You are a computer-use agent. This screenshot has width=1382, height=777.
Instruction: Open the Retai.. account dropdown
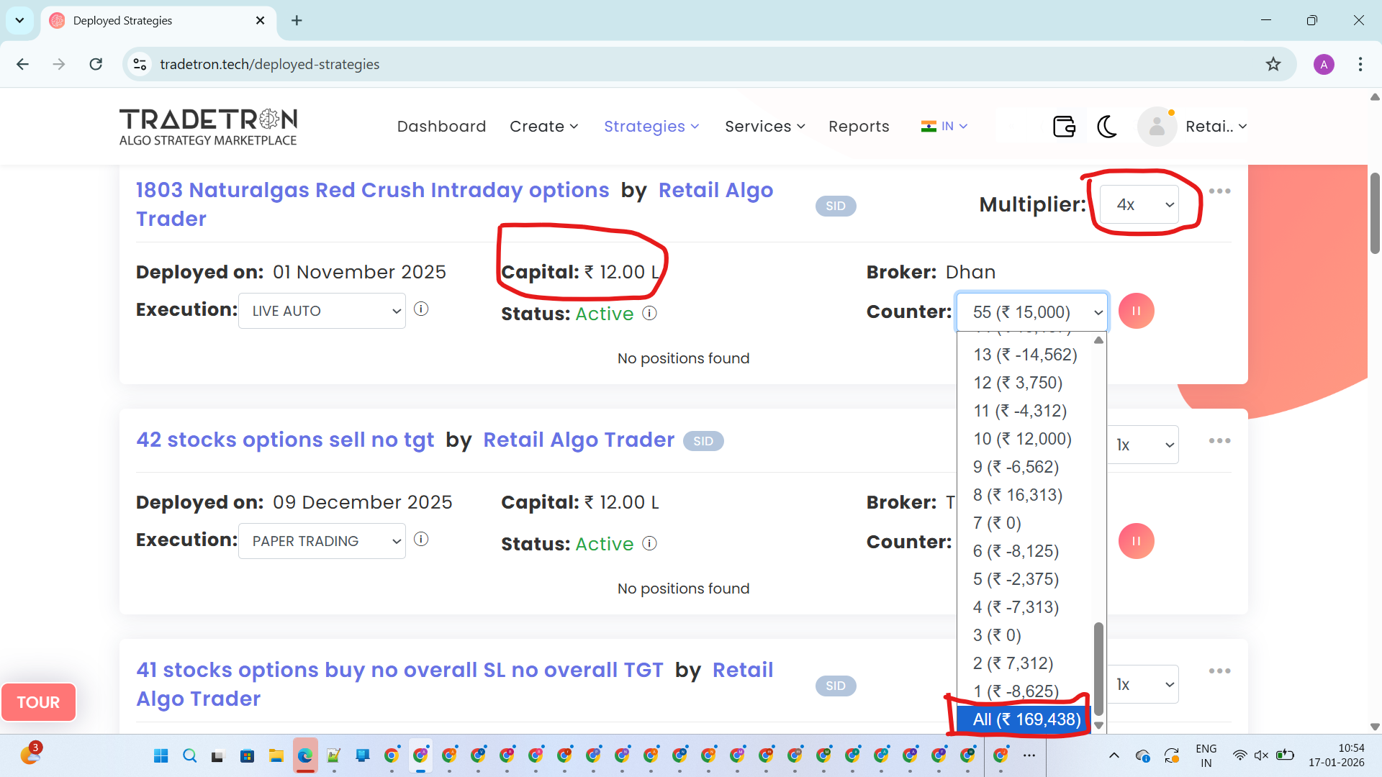tap(1216, 126)
